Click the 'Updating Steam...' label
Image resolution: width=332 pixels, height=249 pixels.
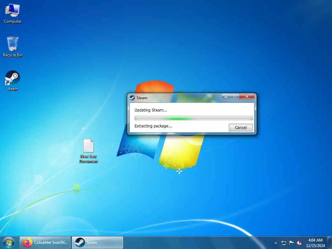(150, 110)
